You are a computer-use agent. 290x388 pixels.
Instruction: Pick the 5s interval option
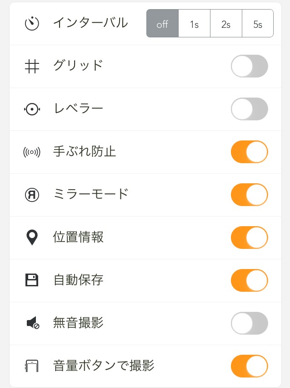point(258,24)
